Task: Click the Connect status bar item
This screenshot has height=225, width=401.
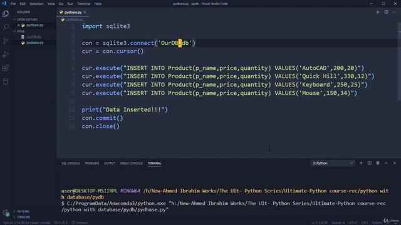Action: pyautogui.click(x=80, y=222)
